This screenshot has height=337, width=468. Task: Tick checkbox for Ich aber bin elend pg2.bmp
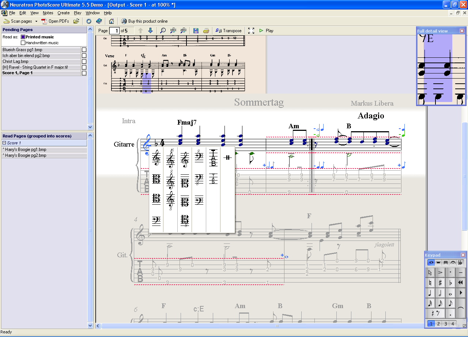84,56
